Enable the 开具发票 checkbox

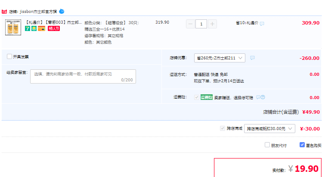point(9,56)
